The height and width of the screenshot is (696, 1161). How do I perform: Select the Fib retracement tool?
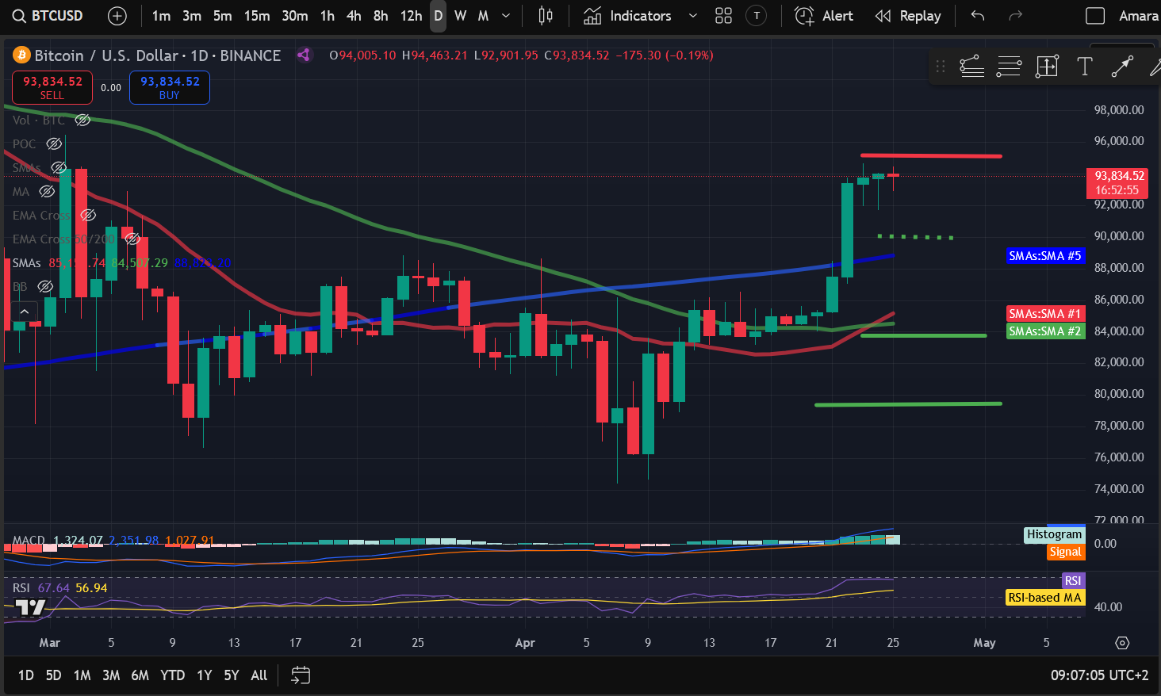click(x=1009, y=67)
